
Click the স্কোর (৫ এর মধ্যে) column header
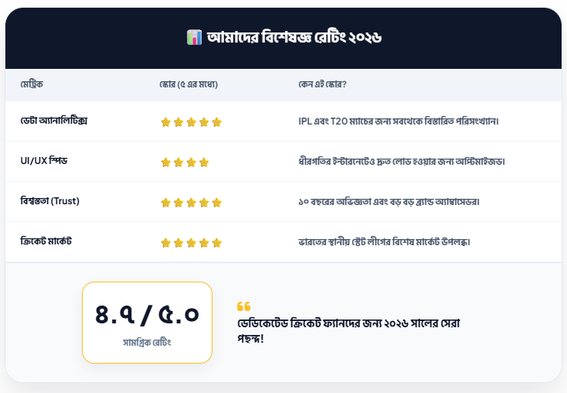183,84
